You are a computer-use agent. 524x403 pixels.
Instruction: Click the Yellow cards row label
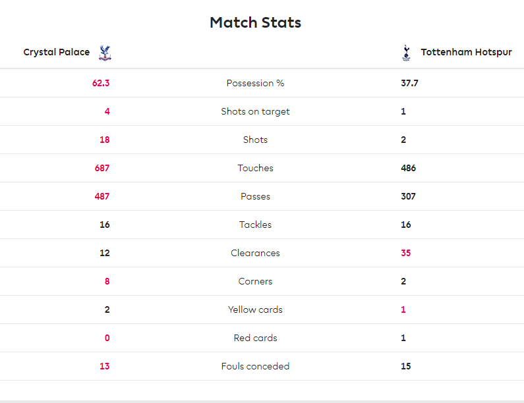pos(255,310)
